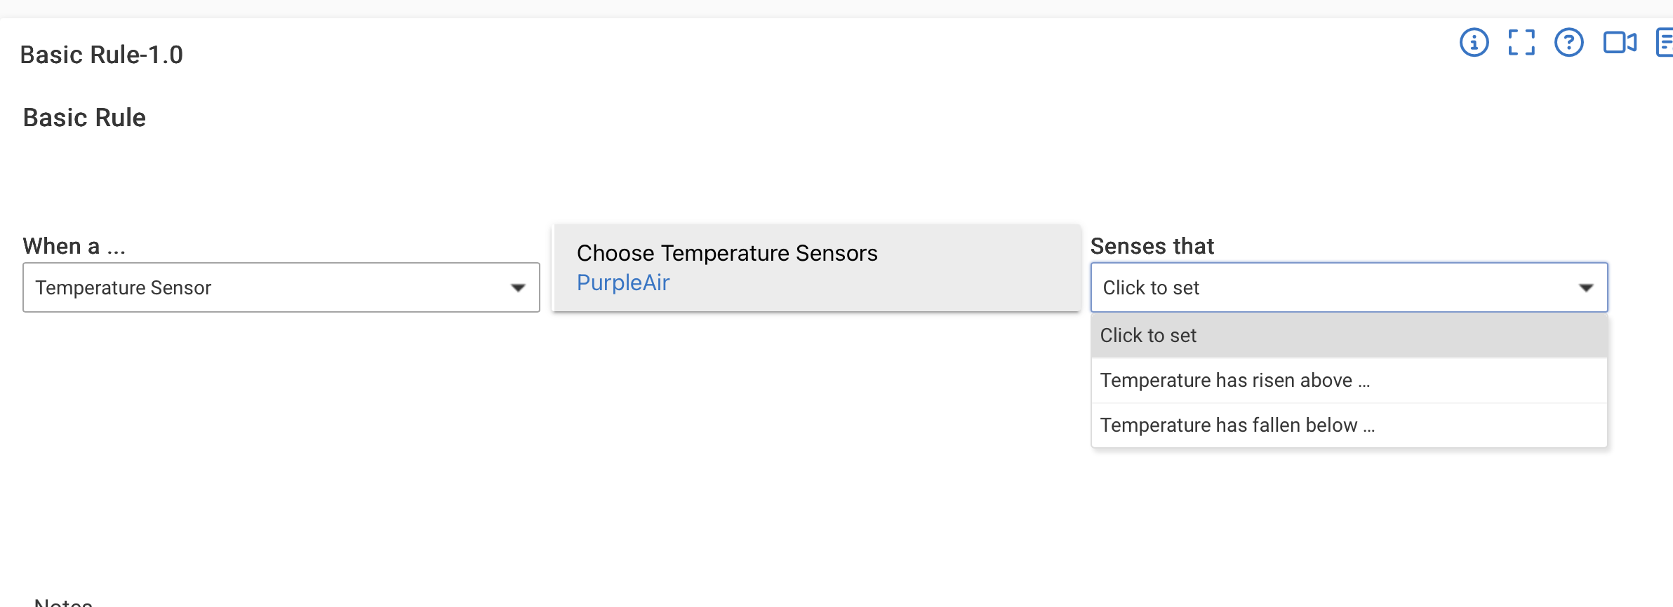Click the Notes label at bottom
Viewport: 1673px width, 607px height.
[x=63, y=601]
